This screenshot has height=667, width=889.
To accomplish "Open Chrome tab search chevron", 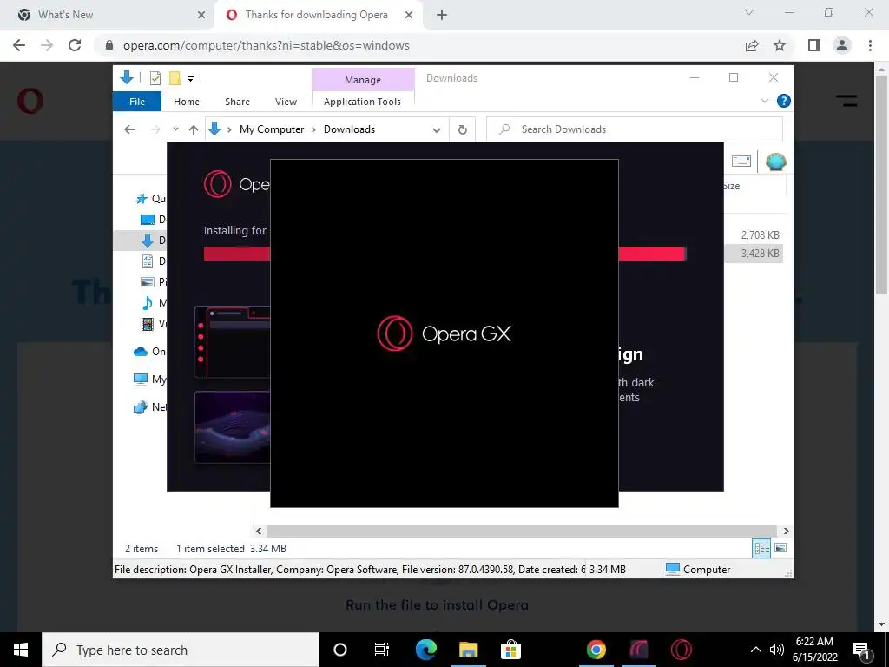I will click(749, 12).
